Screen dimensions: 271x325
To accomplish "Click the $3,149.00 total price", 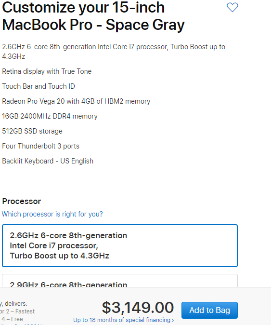I will coord(138,308).
